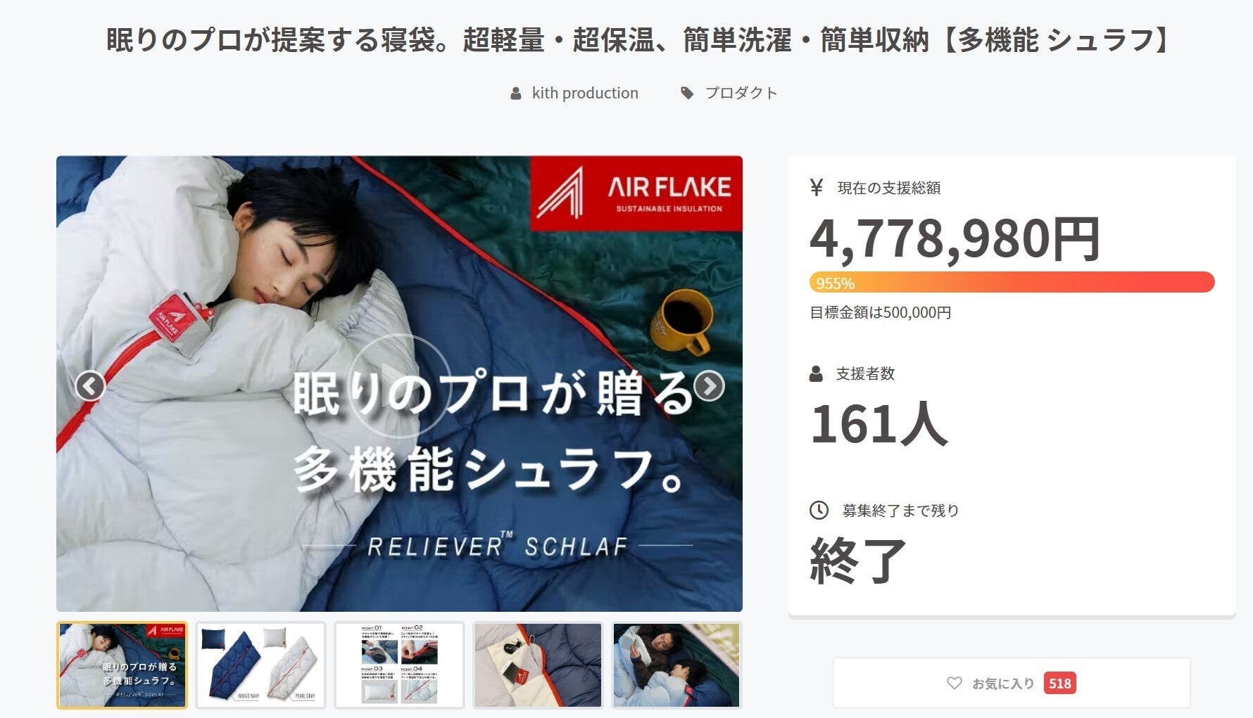Select the navy and gray sleeping bags thumbnail
Image resolution: width=1253 pixels, height=718 pixels.
click(260, 665)
